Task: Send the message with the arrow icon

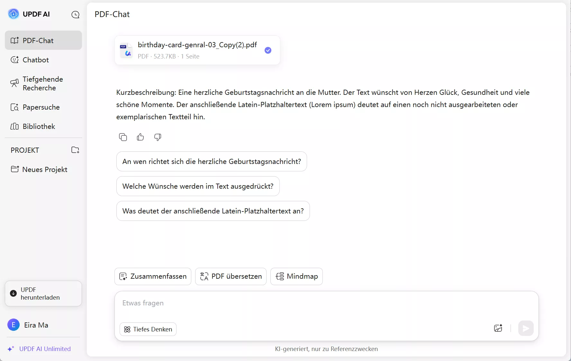Action: (x=526, y=328)
